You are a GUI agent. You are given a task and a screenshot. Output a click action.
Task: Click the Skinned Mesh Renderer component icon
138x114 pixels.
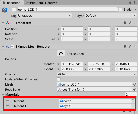coord(7,46)
